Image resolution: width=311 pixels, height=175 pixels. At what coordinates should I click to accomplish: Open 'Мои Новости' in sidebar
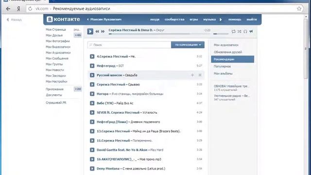coord(55,70)
